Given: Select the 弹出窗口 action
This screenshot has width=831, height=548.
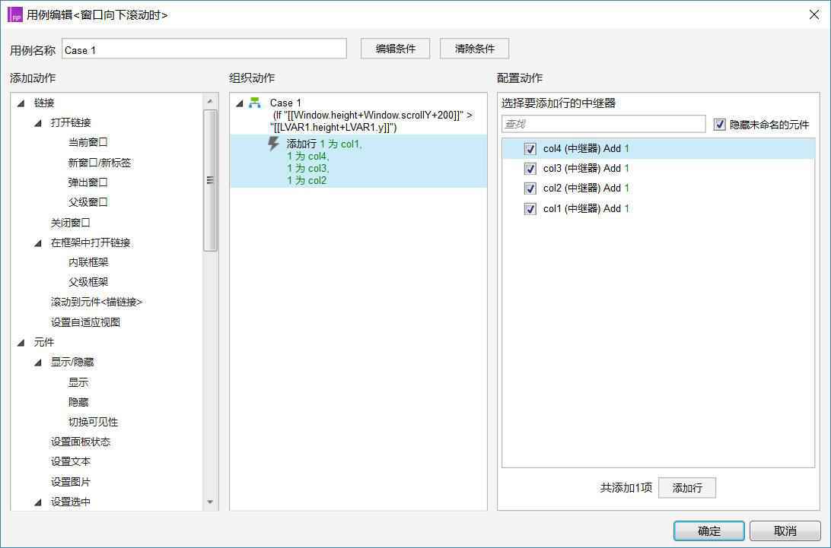Looking at the screenshot, I should pos(88,182).
